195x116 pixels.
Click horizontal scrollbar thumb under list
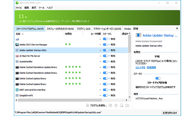[x=60, y=100]
